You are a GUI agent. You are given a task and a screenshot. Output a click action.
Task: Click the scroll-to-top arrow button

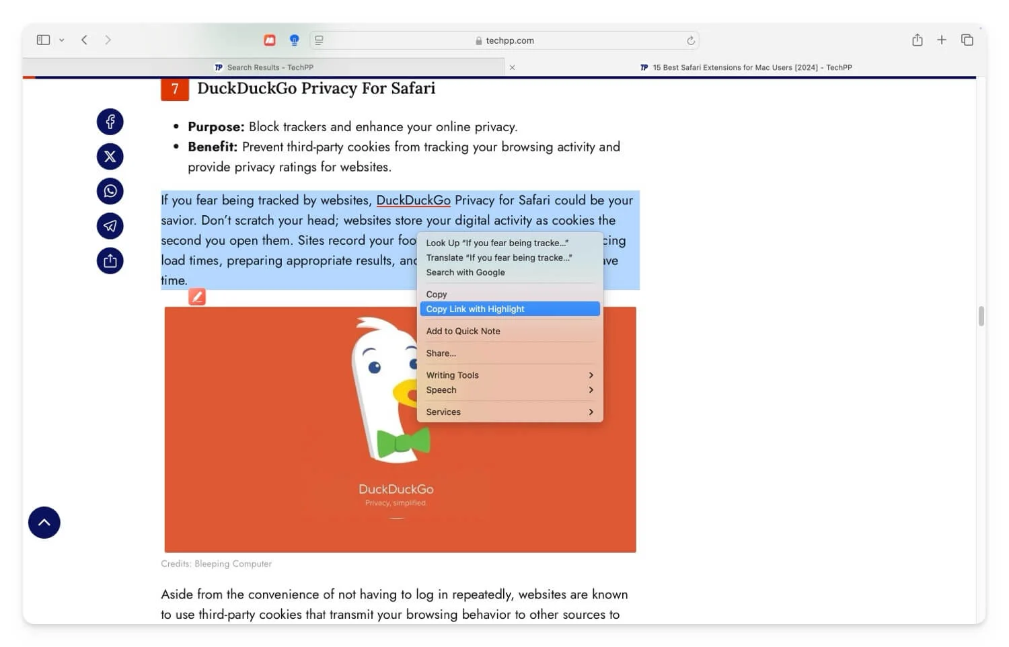[44, 523]
